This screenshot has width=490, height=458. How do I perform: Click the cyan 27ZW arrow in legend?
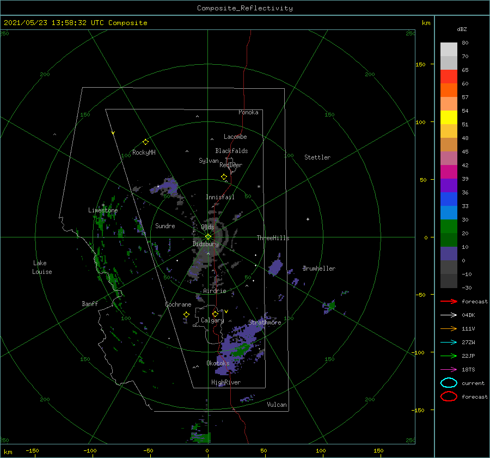pyautogui.click(x=449, y=343)
